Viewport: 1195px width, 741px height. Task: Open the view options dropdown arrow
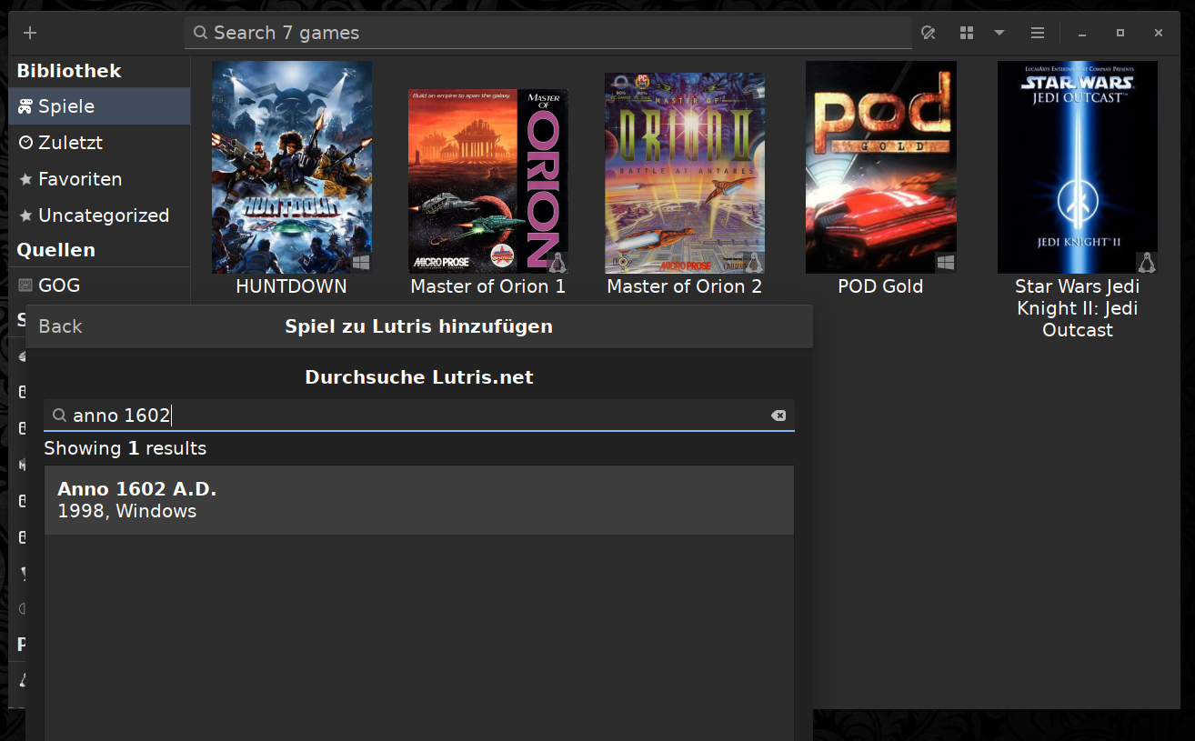click(999, 33)
